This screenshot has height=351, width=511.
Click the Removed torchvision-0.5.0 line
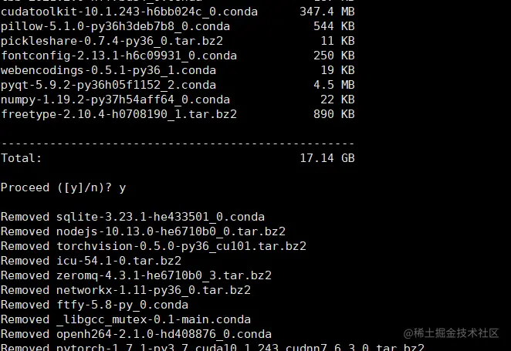click(x=154, y=246)
